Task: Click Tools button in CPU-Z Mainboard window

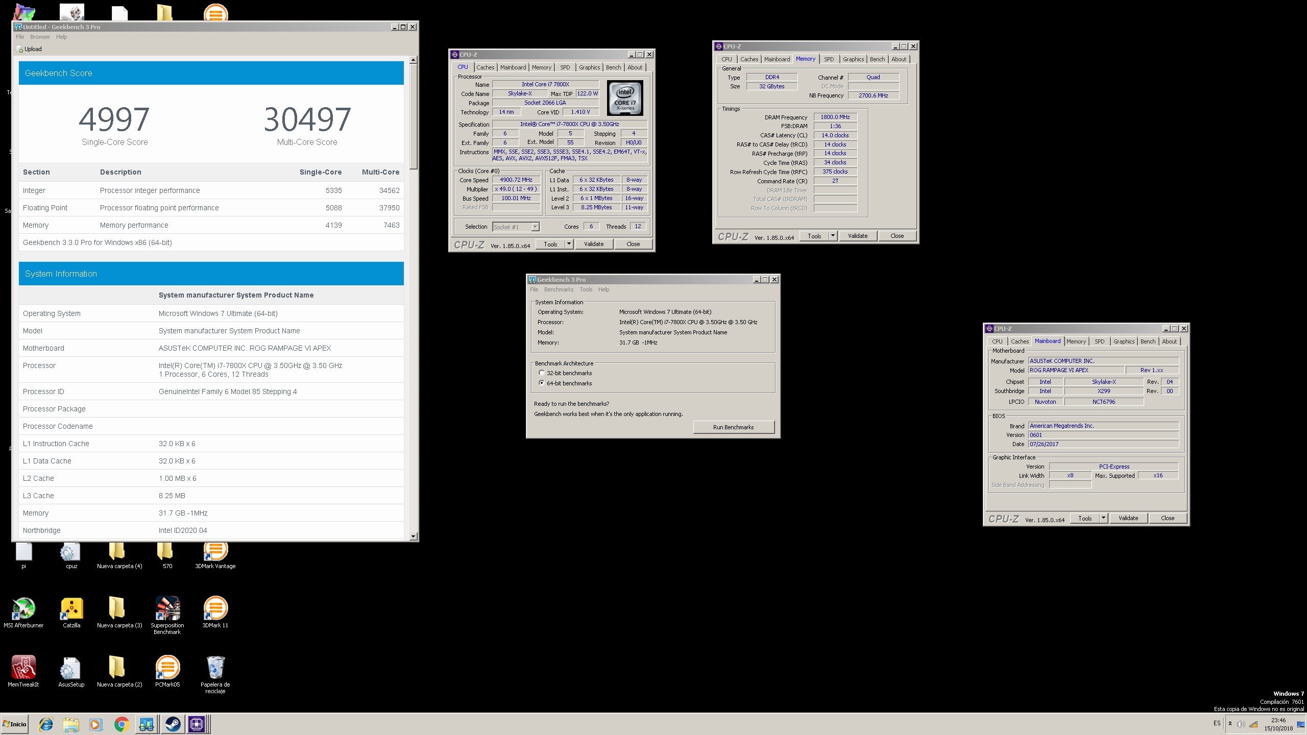Action: coord(1085,518)
